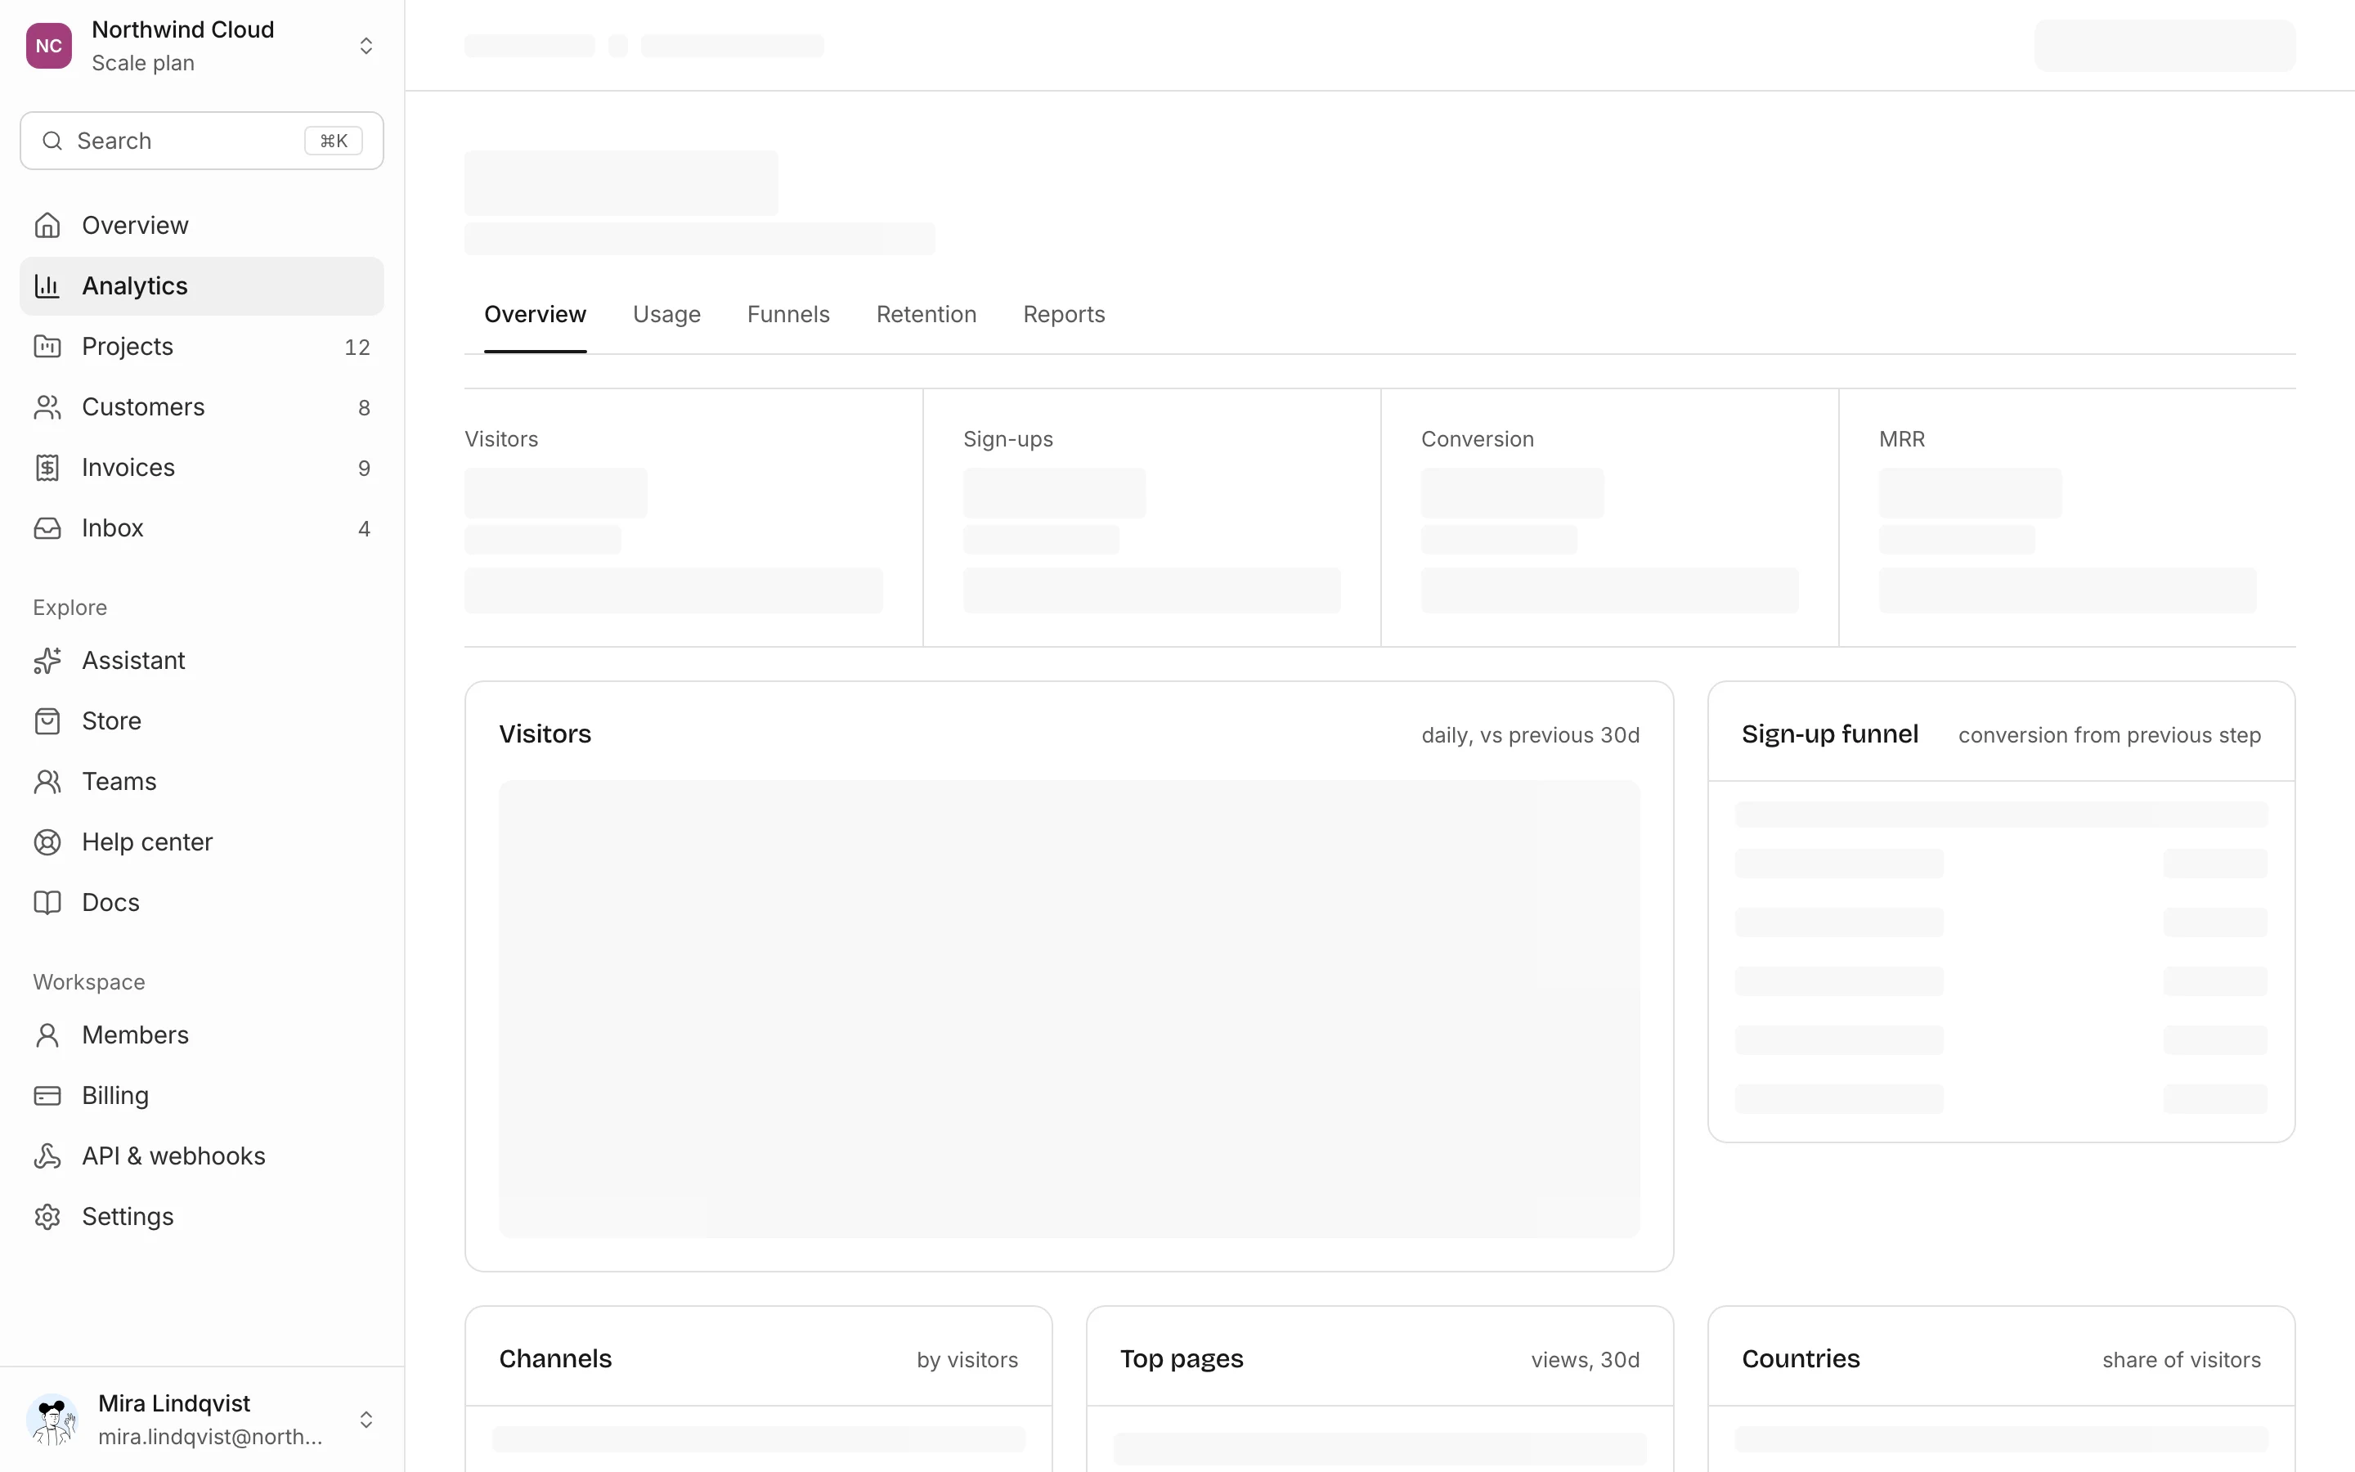Click the Settings gear icon

[47, 1216]
